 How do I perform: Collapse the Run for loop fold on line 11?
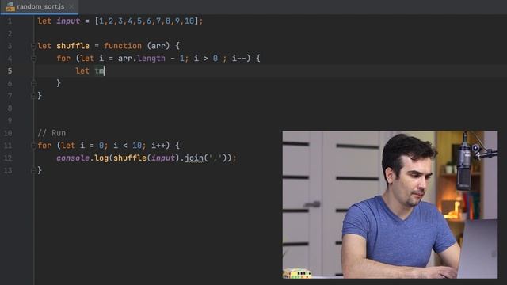coord(33,146)
